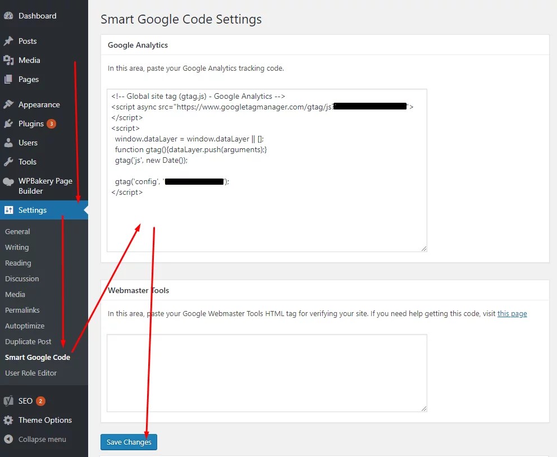
Task: Click inside the Webmaster Tools textarea
Action: pyautogui.click(x=267, y=373)
